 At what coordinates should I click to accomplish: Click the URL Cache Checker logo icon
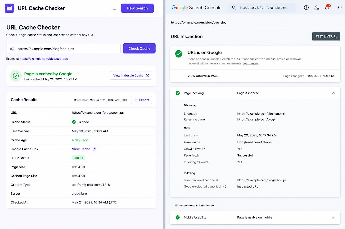(x=9, y=8)
